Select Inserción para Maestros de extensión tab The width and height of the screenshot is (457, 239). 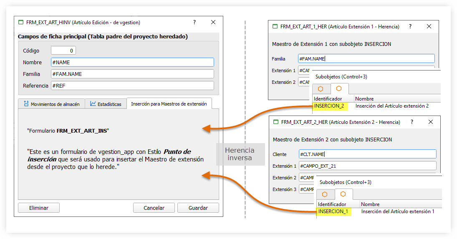tap(169, 104)
